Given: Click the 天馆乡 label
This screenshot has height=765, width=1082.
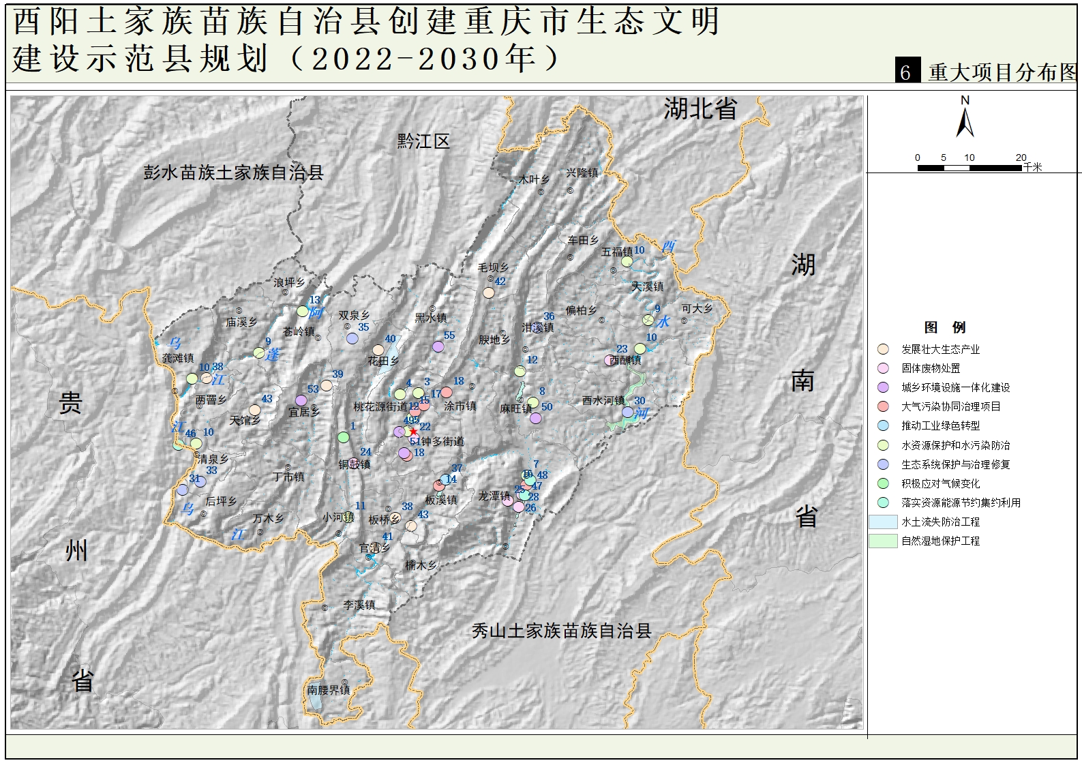Looking at the screenshot, I should [245, 421].
